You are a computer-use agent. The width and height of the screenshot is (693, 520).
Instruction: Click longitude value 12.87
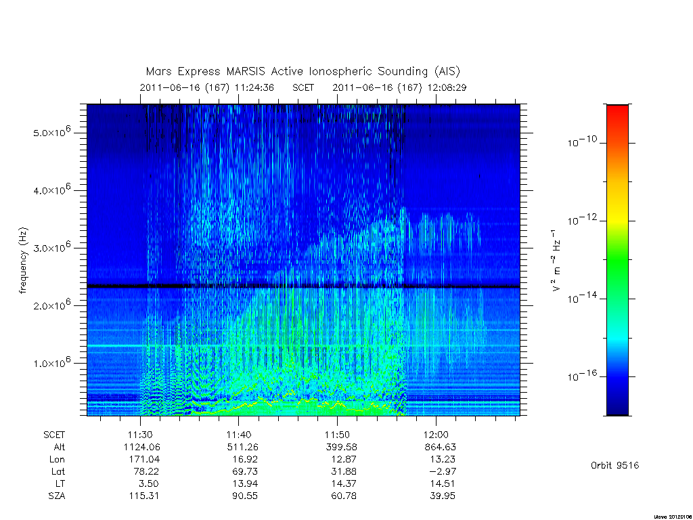(x=343, y=460)
